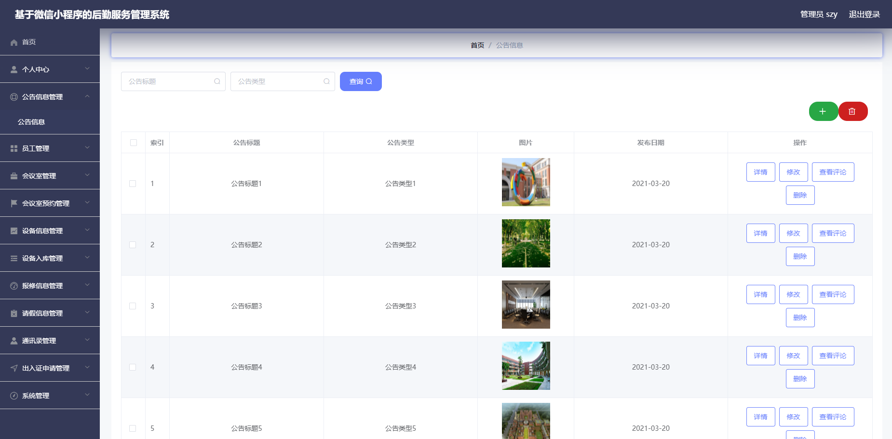This screenshot has height=439, width=892.
Task: Click the 公告类型2 table cell
Action: pos(401,245)
